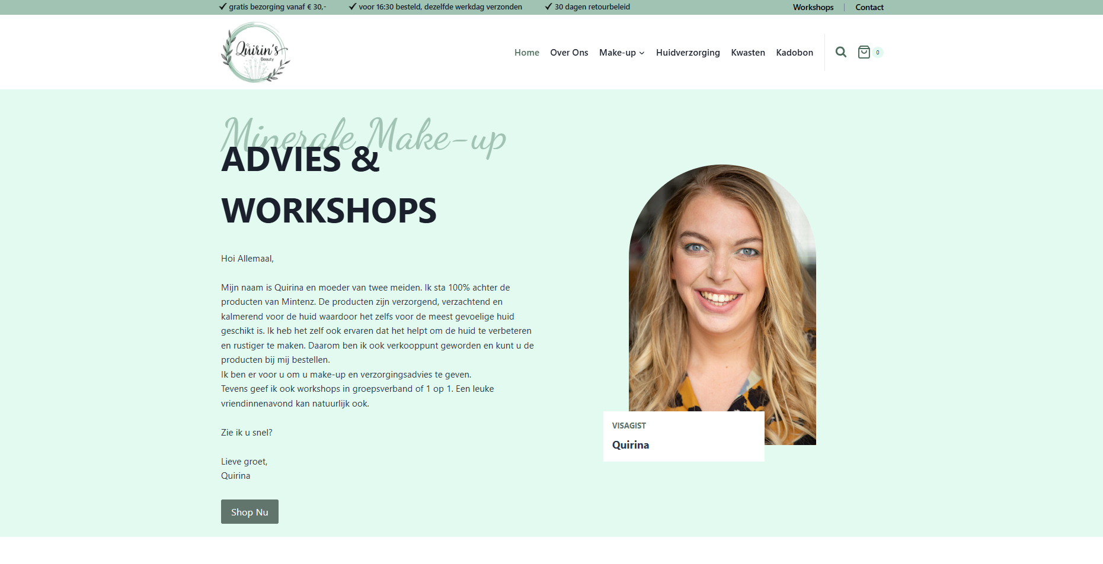
Task: Click Quirina's portrait photo
Action: click(722, 284)
